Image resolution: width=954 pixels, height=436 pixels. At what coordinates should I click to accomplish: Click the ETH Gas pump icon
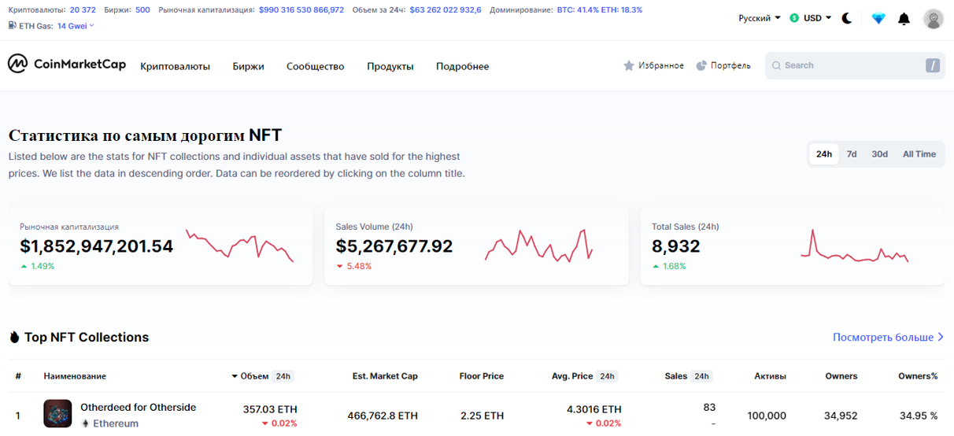[12, 25]
